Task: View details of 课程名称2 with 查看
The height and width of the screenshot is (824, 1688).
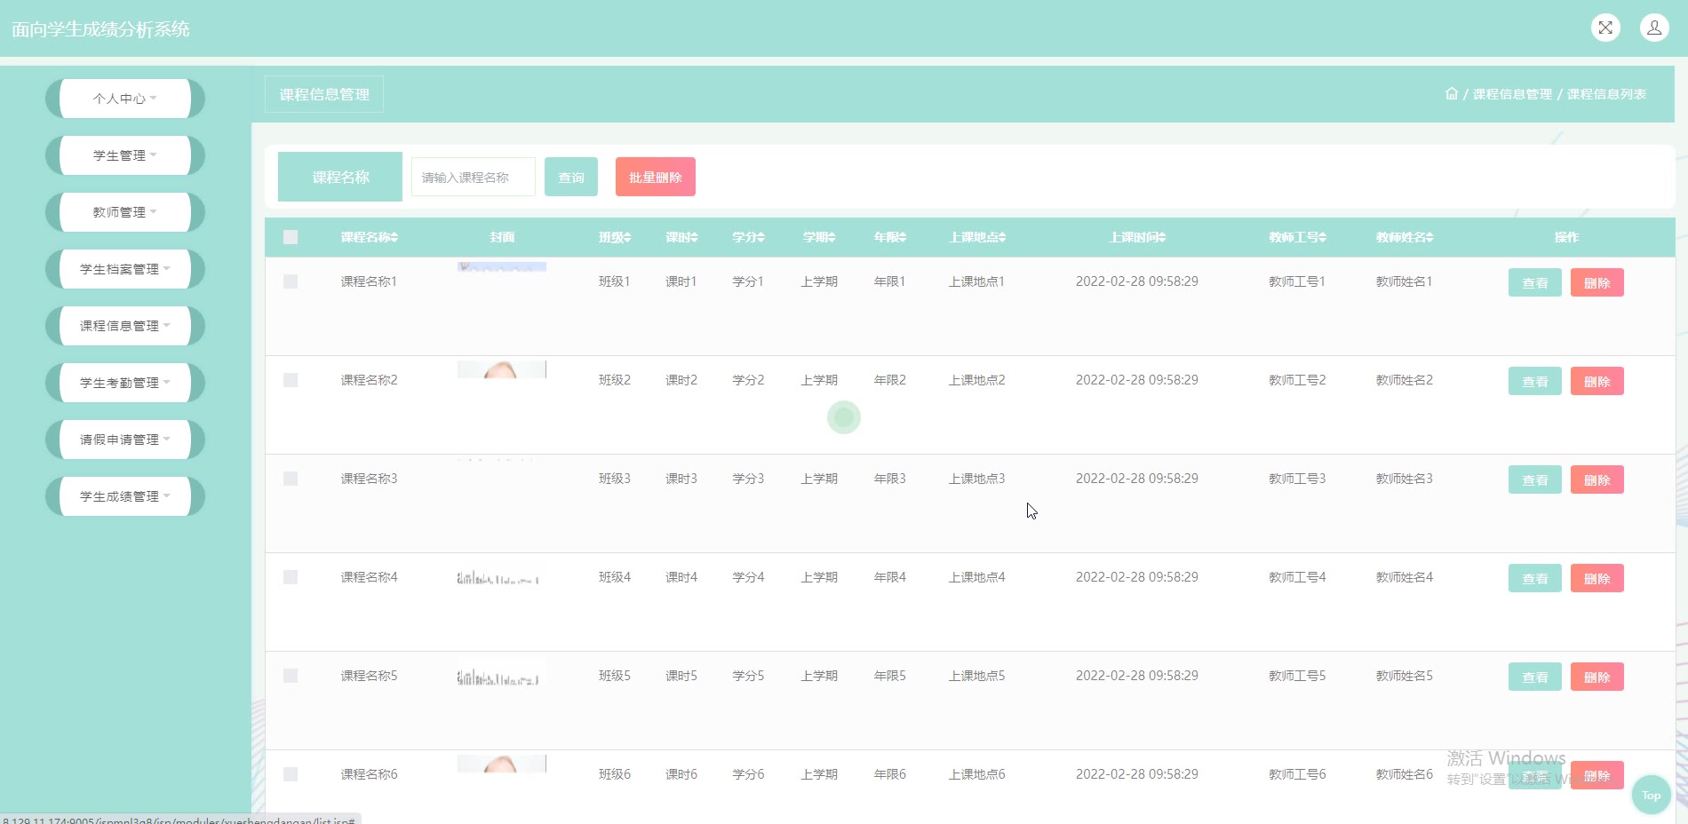Action: [x=1535, y=381]
